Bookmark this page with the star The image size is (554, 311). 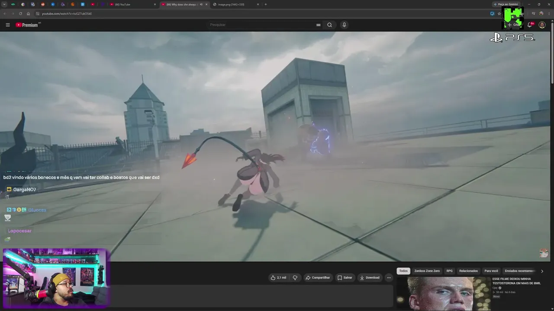[499, 13]
